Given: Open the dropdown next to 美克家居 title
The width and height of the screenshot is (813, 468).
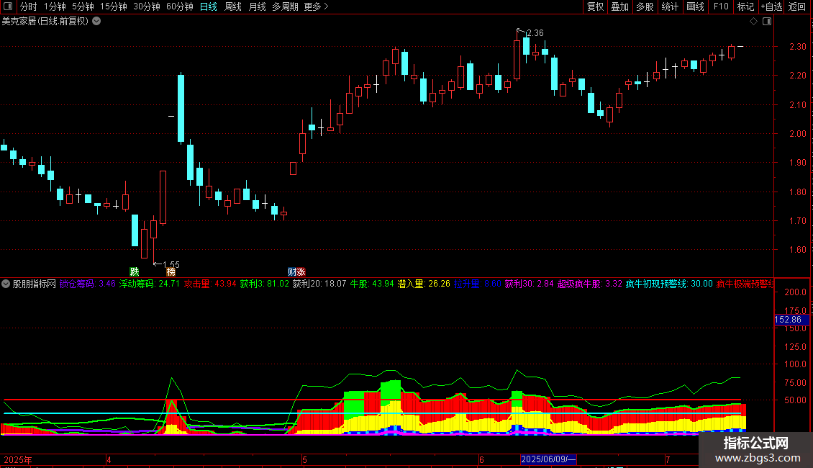Looking at the screenshot, I should 96,22.
